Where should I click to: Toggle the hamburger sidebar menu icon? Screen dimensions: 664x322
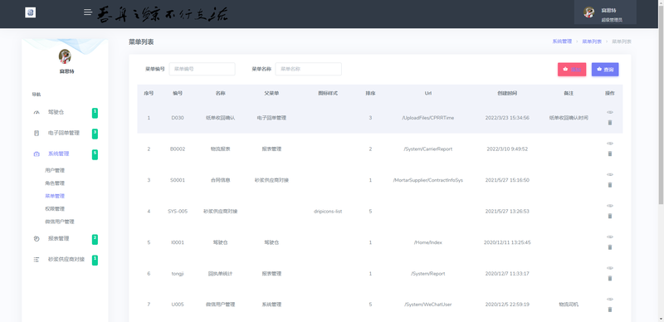[x=88, y=12]
